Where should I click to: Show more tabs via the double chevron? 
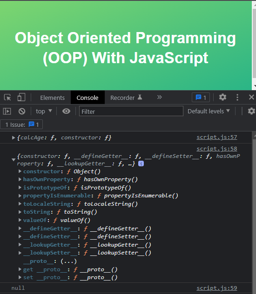(159, 97)
